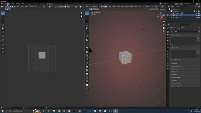The height and width of the screenshot is (113, 201).
Task: Expand the Face Maps panel
Action: pos(175,69)
